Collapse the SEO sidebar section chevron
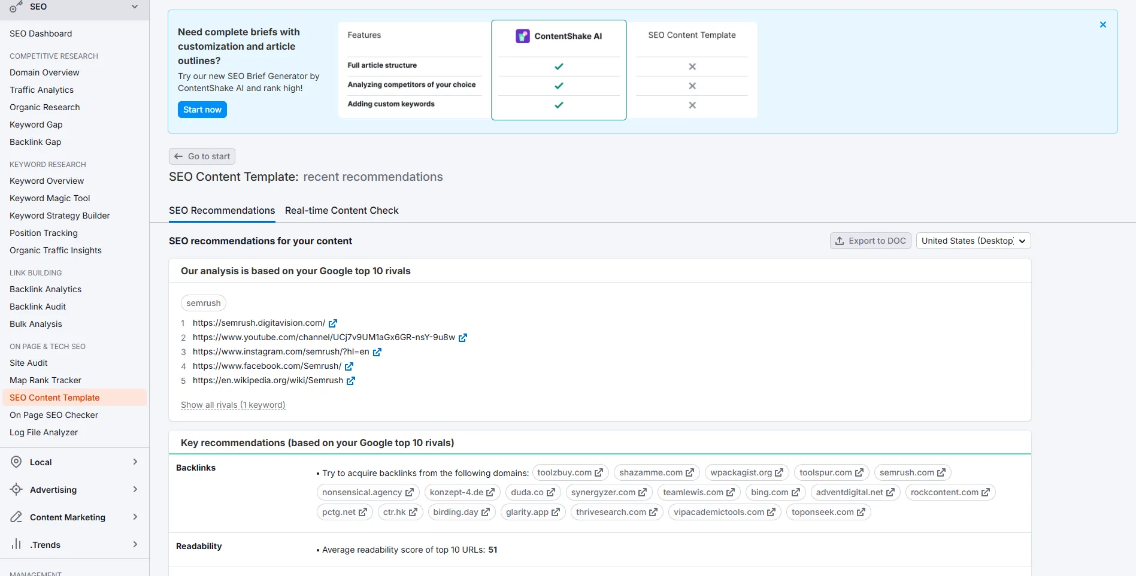Screen dimensions: 1136x576 pyautogui.click(x=135, y=7)
